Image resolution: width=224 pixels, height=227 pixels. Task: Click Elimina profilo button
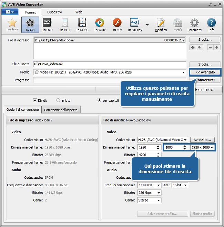pos(202,214)
